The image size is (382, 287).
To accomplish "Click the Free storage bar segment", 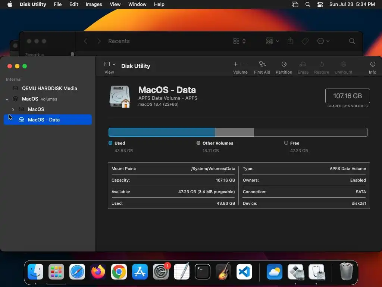I will point(311,132).
